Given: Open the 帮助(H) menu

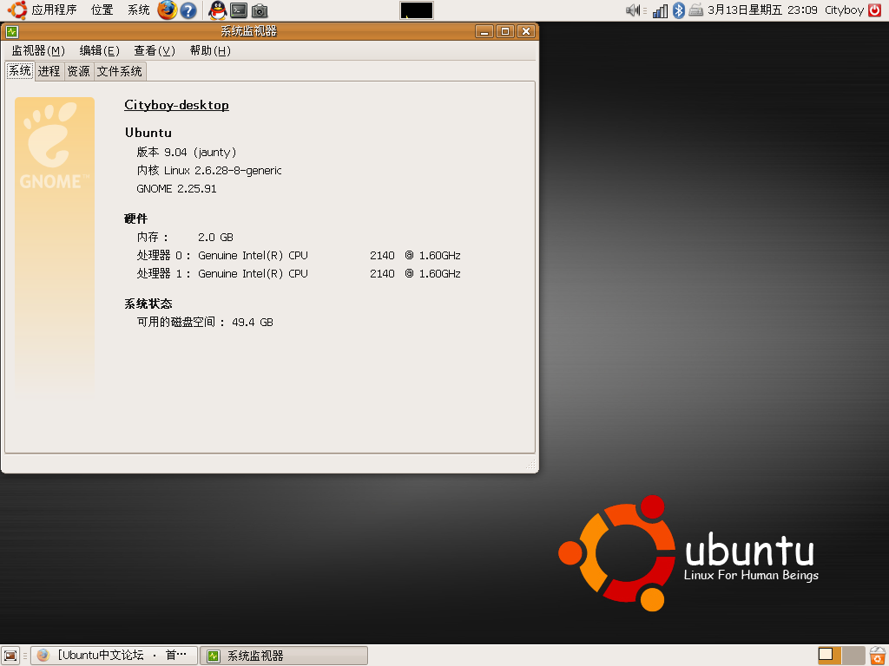Looking at the screenshot, I should (x=210, y=51).
